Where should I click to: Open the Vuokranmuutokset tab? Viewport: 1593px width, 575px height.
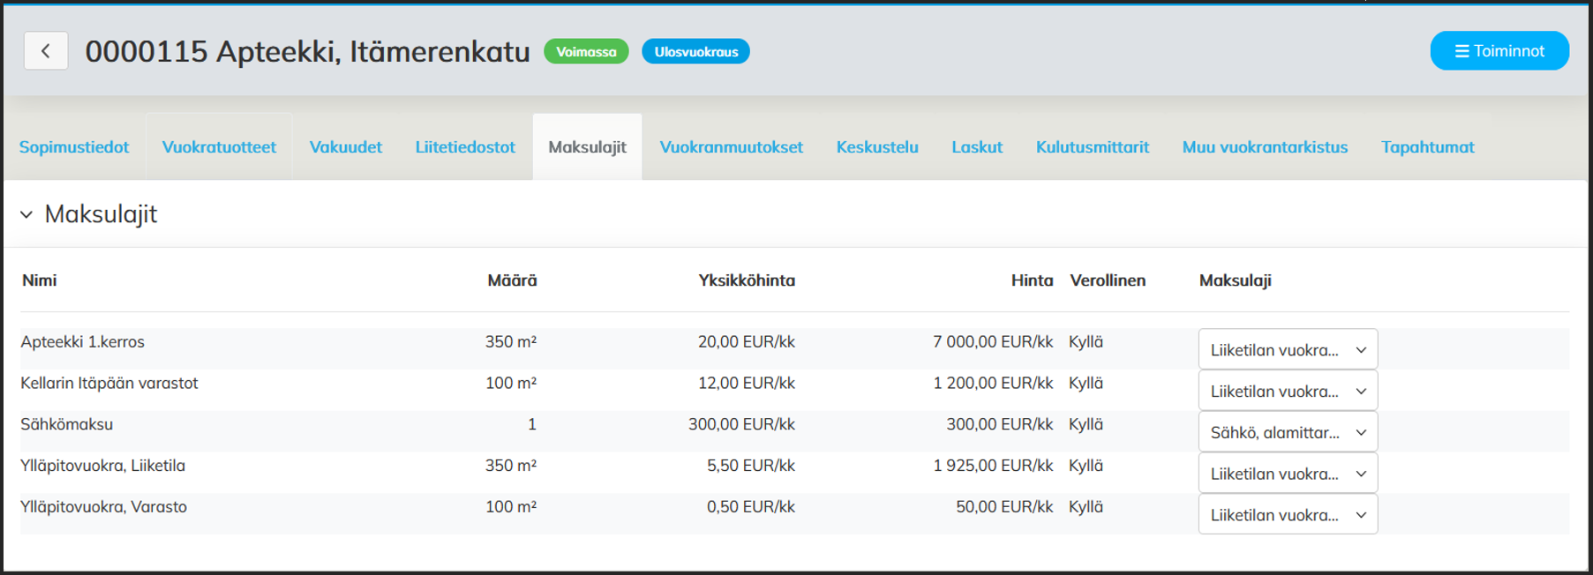[731, 147]
